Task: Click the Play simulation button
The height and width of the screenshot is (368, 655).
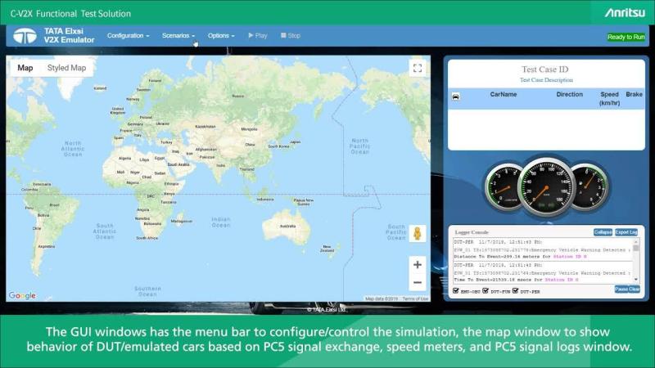Action: tap(258, 36)
